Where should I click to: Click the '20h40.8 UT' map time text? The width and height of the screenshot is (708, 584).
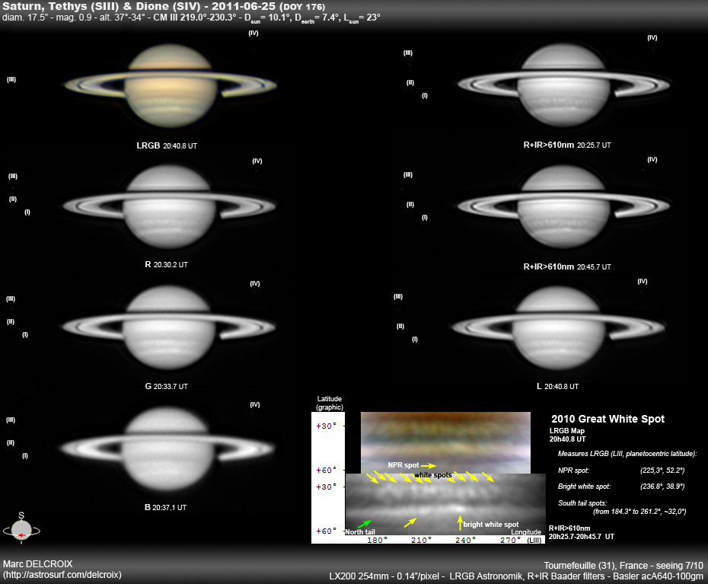point(568,439)
